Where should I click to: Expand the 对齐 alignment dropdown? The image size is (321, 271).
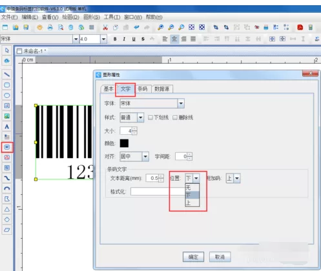click(145, 156)
